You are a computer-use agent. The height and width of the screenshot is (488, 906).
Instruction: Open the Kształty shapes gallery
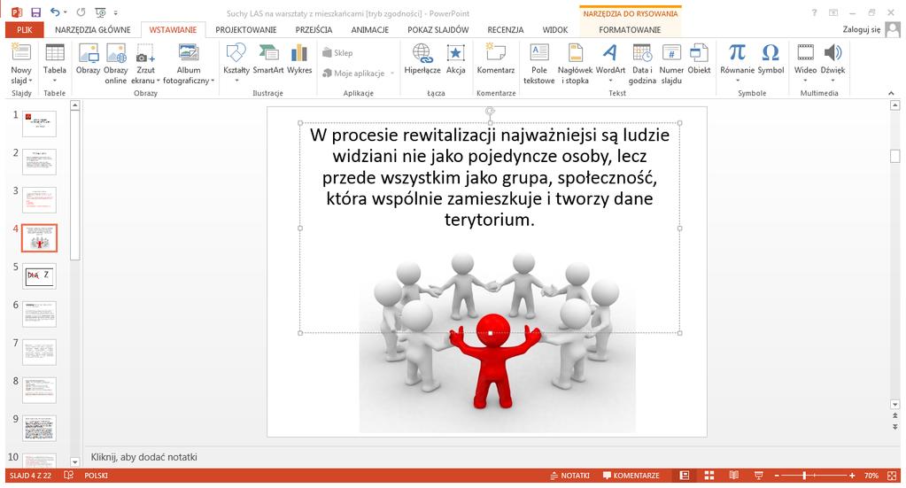coord(236,64)
